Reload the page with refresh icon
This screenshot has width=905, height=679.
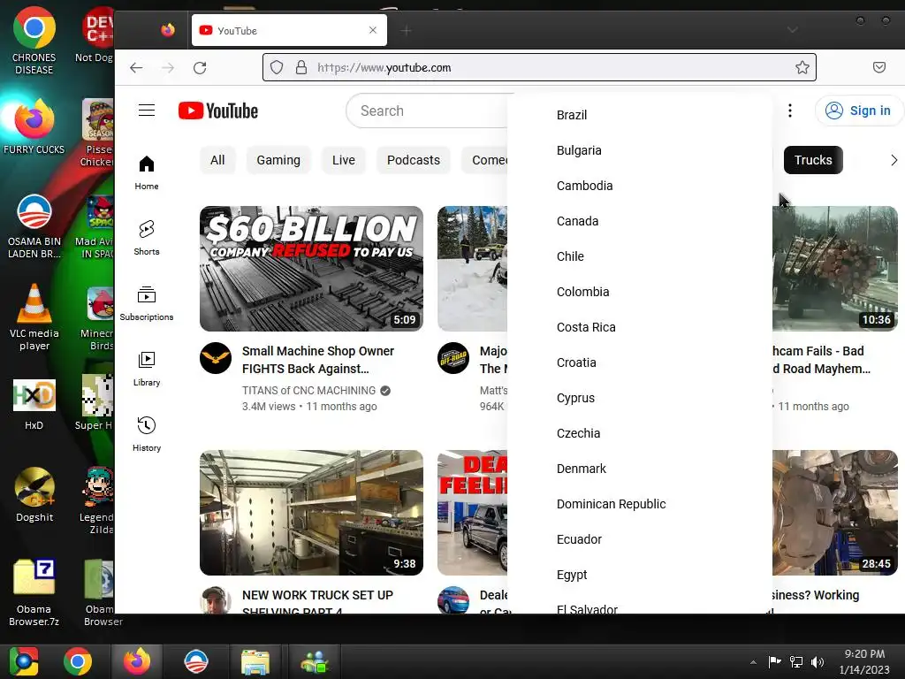tap(200, 67)
